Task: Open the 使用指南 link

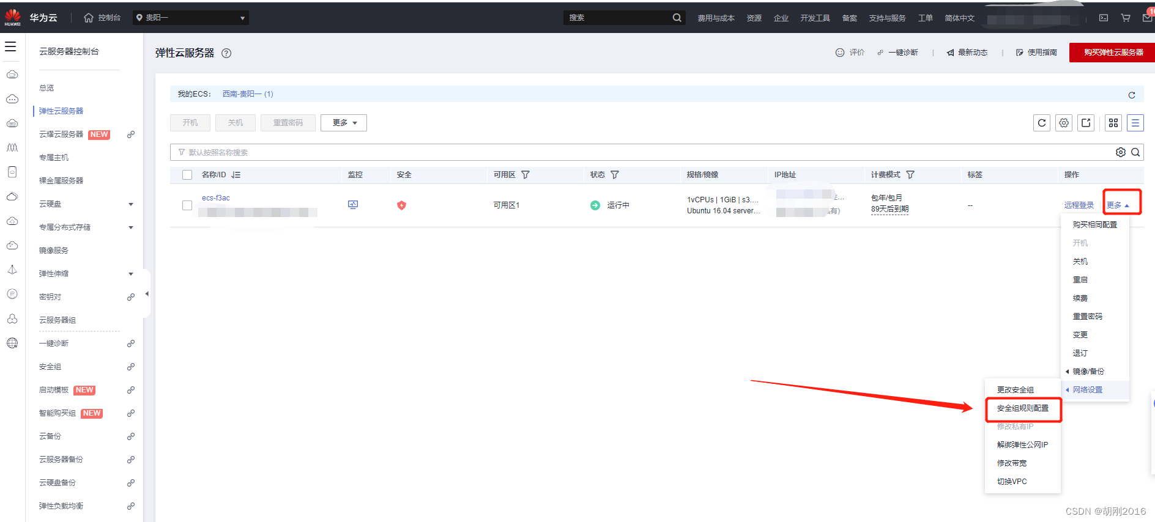Action: pos(1036,53)
